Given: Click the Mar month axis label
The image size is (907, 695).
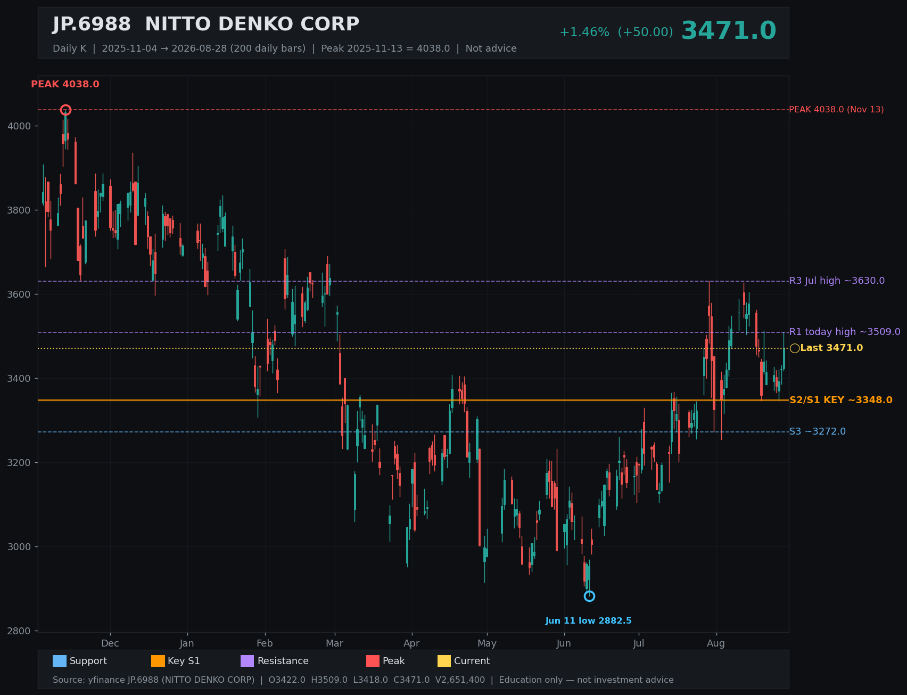Looking at the screenshot, I should click(335, 643).
